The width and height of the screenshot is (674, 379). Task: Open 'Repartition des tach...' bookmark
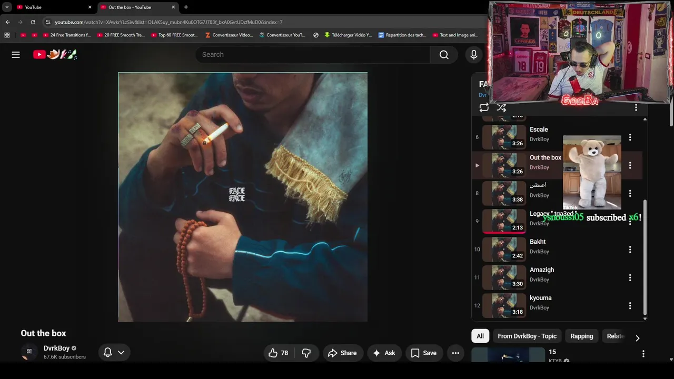coord(402,35)
